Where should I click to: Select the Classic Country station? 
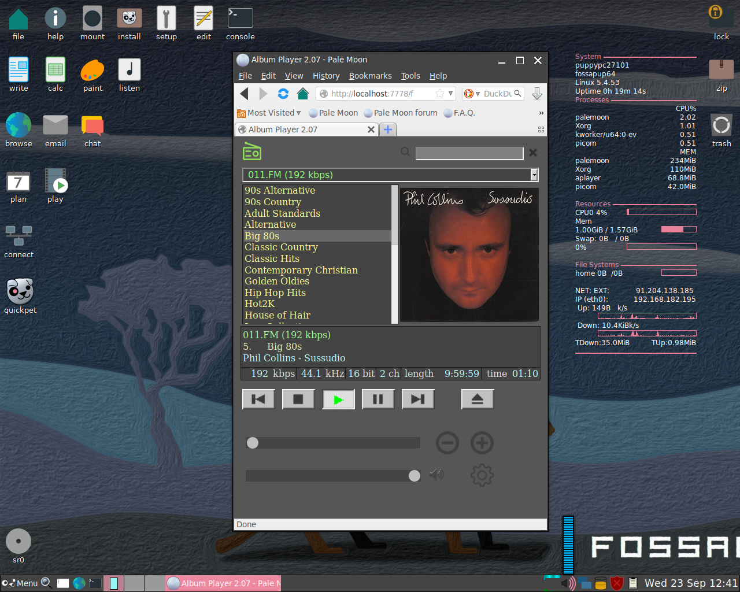pos(317,247)
